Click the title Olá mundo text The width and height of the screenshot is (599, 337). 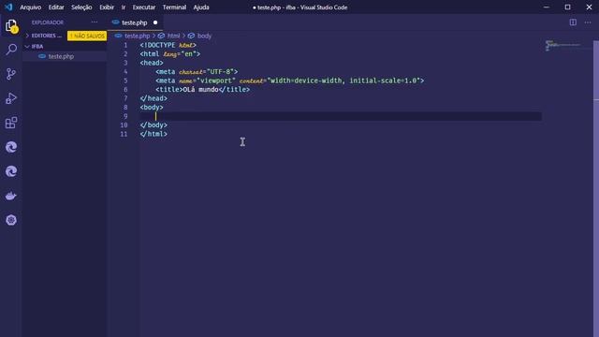click(200, 90)
